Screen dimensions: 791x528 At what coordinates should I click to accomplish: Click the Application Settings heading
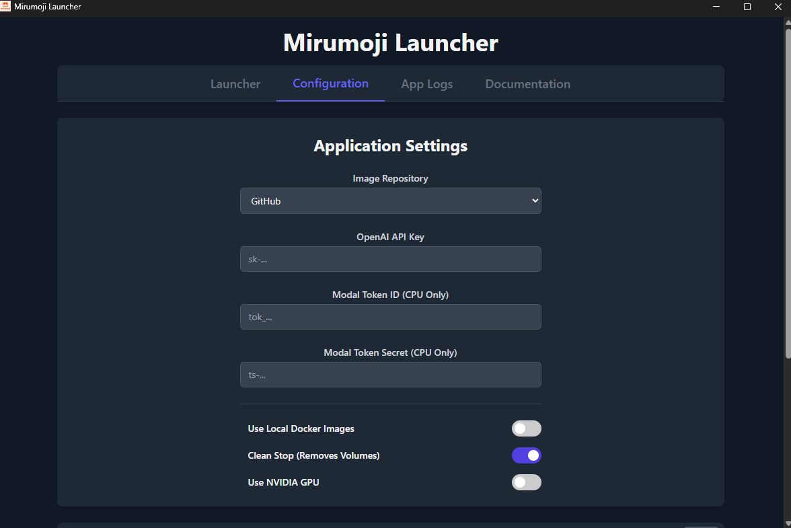[390, 146]
